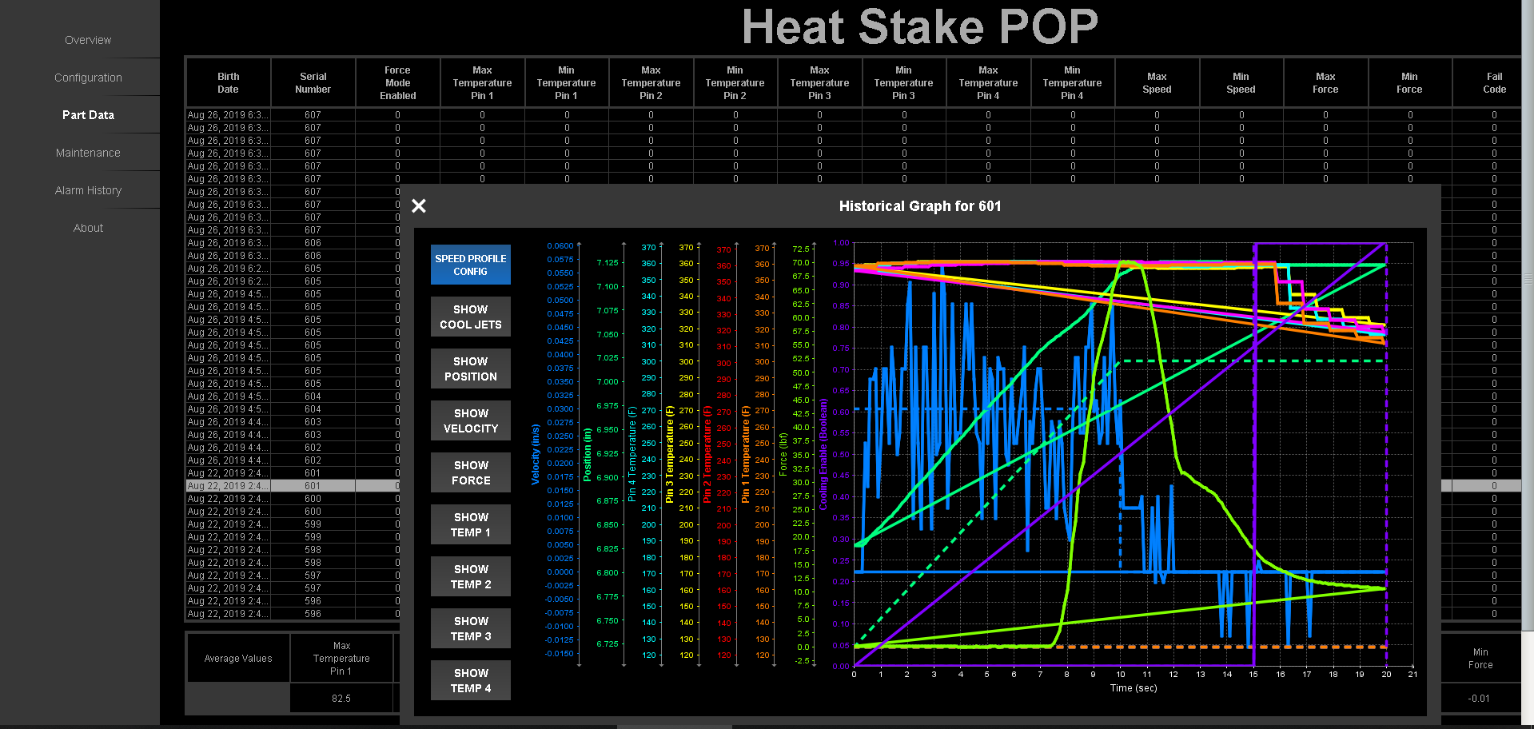This screenshot has width=1534, height=729.
Task: View the Alarm History page
Action: [x=88, y=189]
